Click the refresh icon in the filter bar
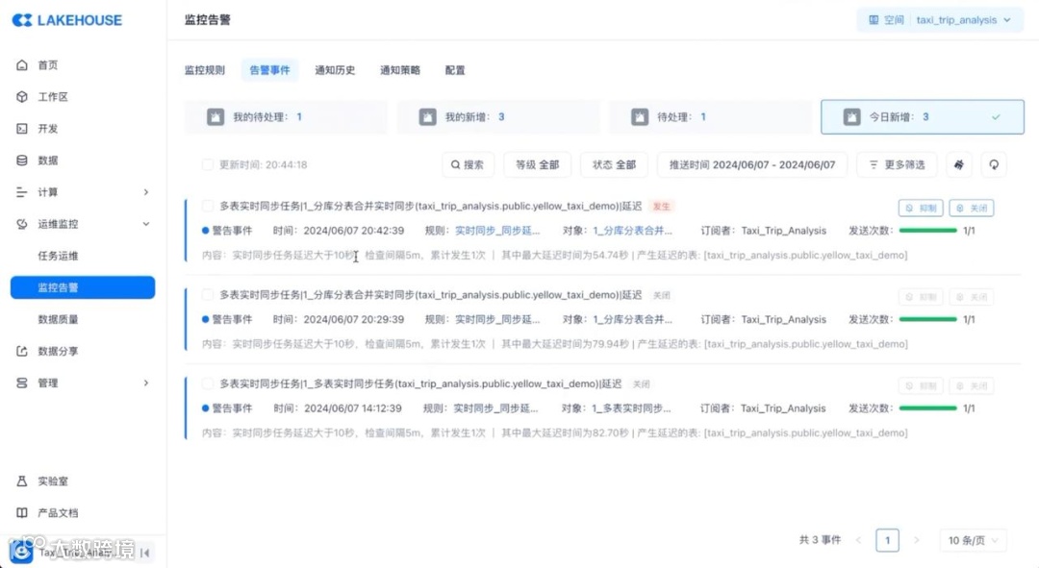Viewport: 1039px width, 568px height. click(994, 165)
